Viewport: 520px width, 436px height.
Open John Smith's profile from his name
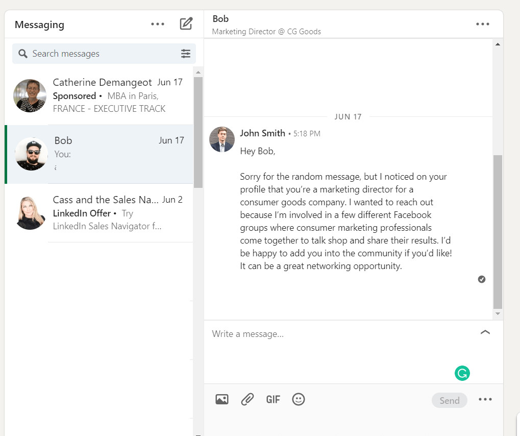262,133
